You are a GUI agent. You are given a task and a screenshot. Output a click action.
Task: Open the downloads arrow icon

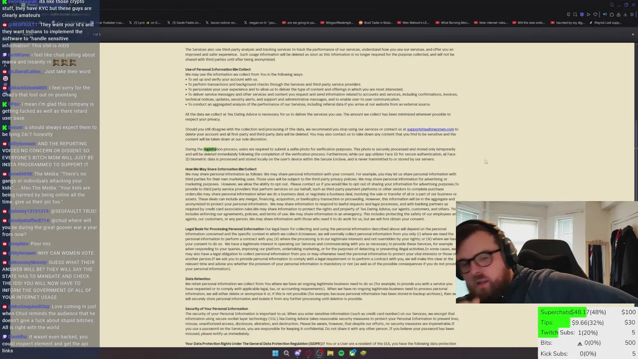click(x=625, y=14)
